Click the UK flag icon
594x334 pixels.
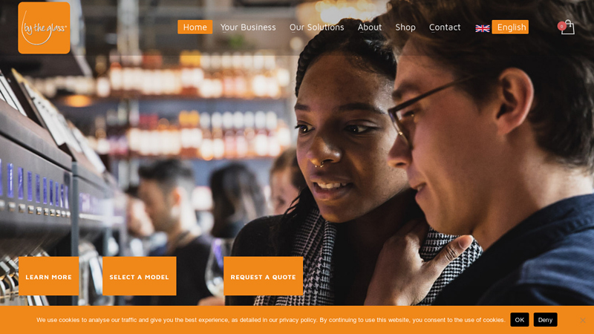pyautogui.click(x=482, y=28)
